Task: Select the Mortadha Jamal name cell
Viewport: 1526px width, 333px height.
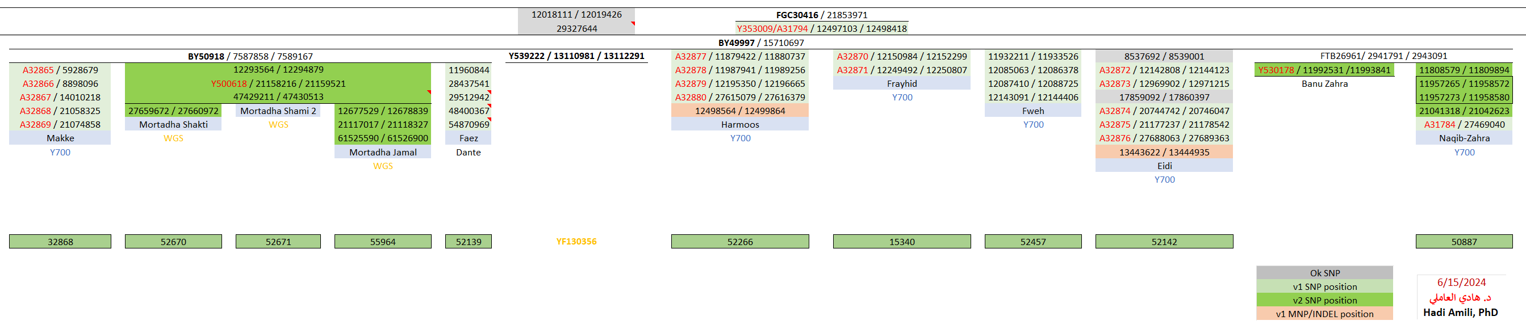Action: click(383, 152)
